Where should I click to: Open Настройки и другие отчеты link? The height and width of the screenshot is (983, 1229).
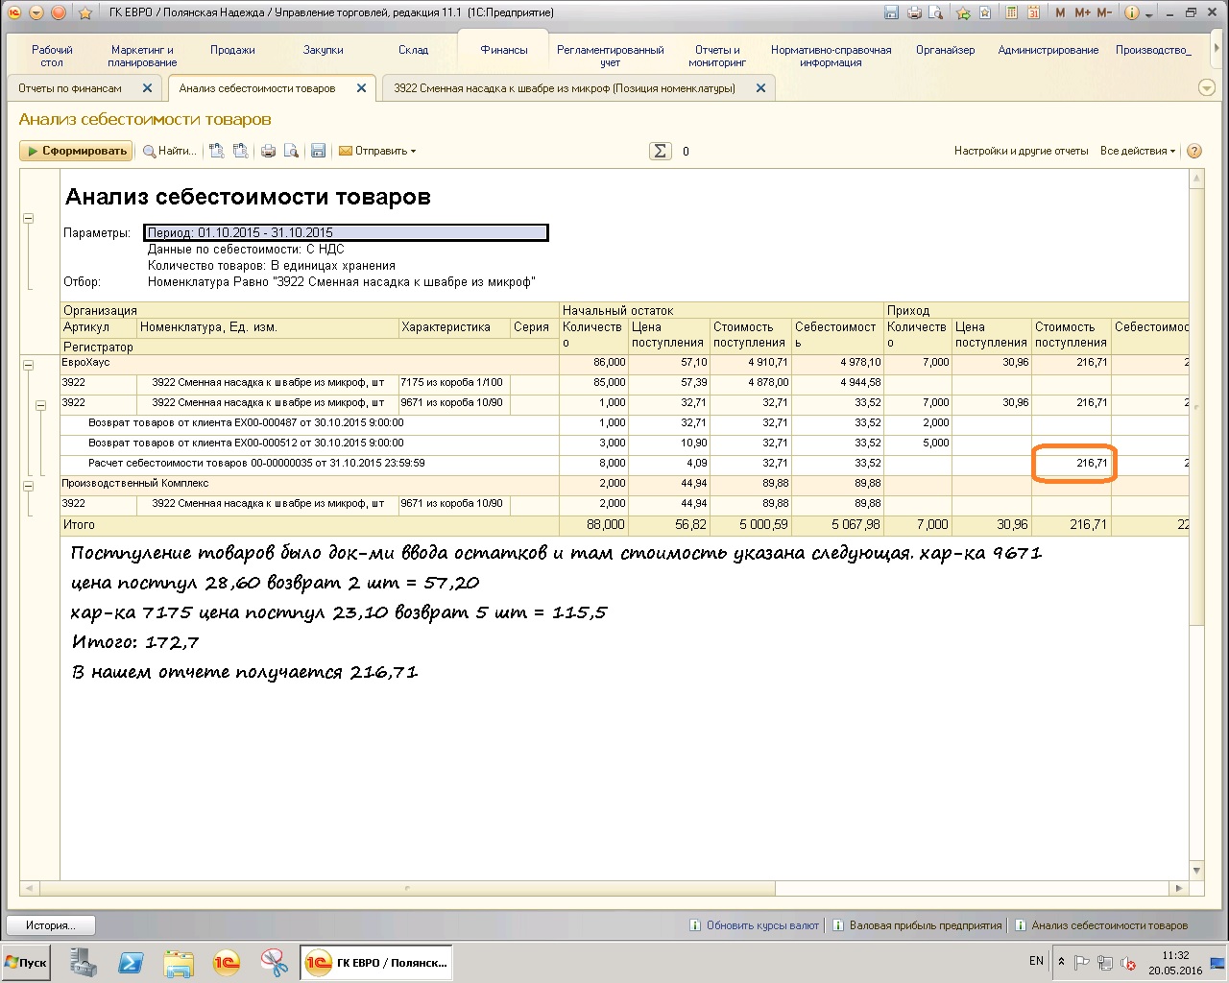[x=1021, y=151]
